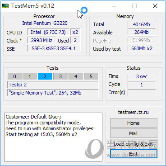Click the Used threads value 2
166x166 pixels.
(75, 40)
